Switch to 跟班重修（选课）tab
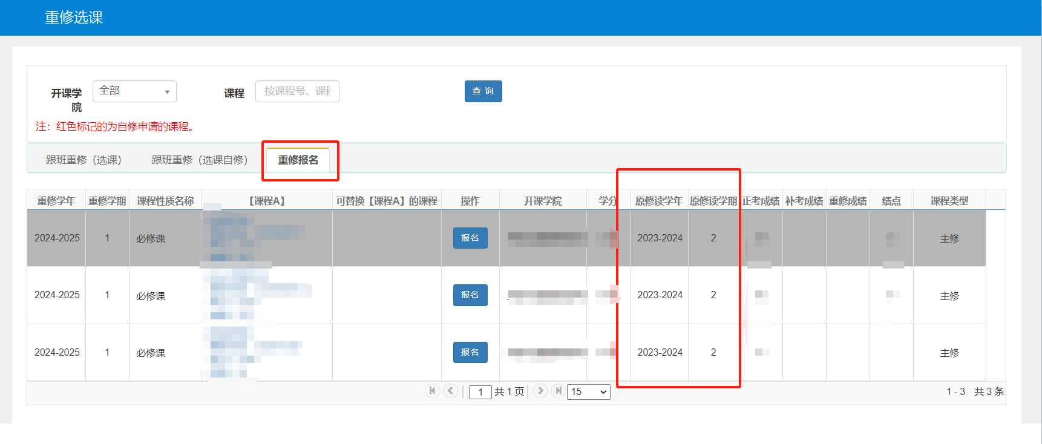The height and width of the screenshot is (444, 1042). (x=84, y=160)
